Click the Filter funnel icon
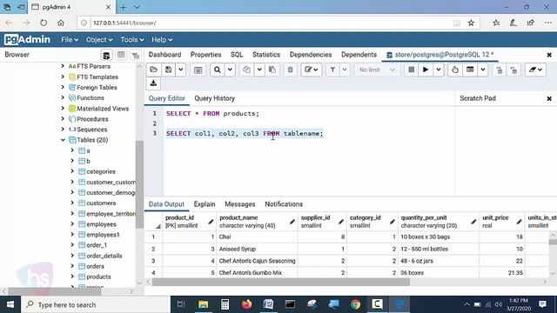The height and width of the screenshot is (313, 557). [332, 70]
